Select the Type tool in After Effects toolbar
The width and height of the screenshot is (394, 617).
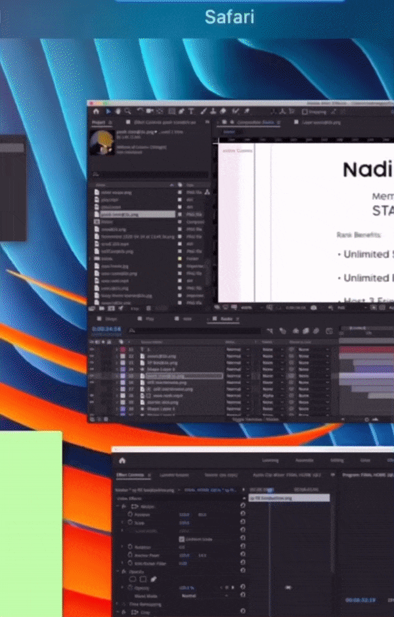pyautogui.click(x=191, y=111)
